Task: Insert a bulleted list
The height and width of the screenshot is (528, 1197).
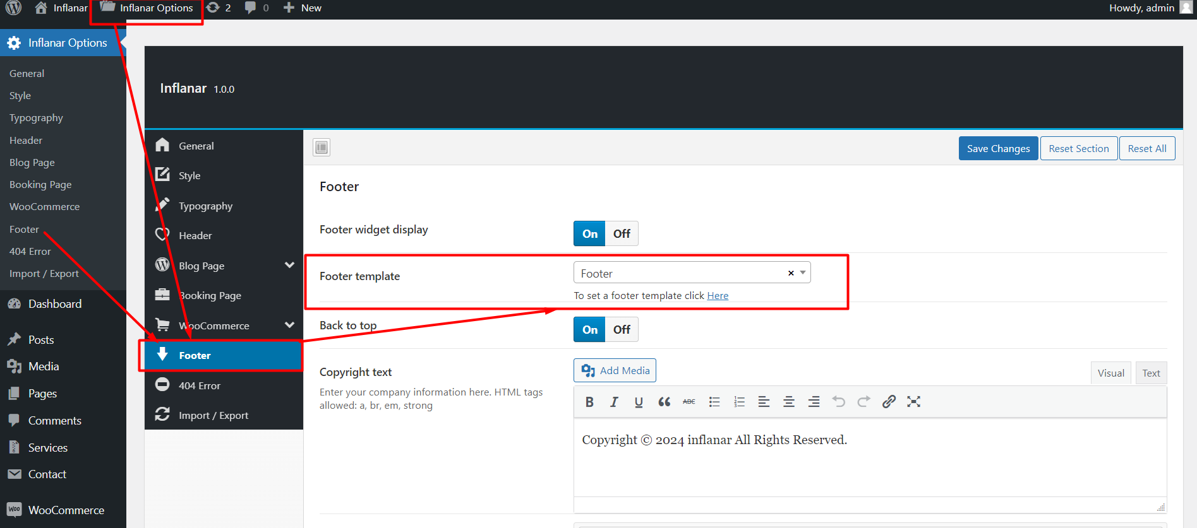Action: (x=714, y=402)
